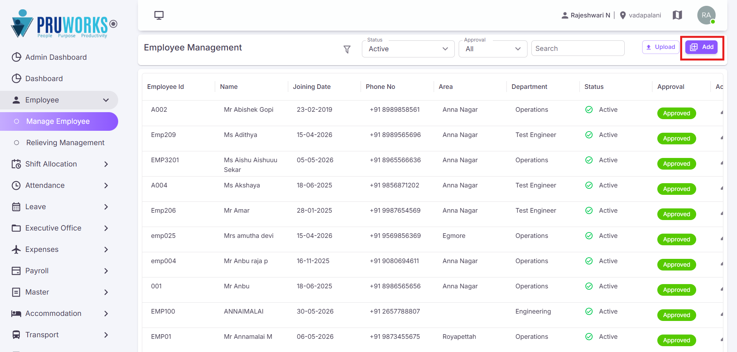Click active status icon for A002
This screenshot has width=737, height=352.
click(x=589, y=109)
